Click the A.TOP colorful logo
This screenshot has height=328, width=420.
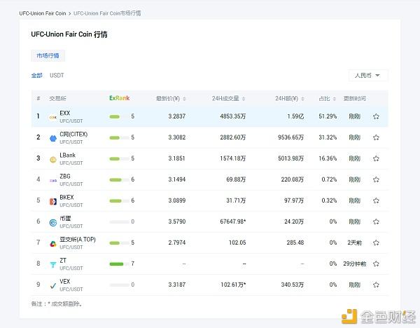click(53, 243)
